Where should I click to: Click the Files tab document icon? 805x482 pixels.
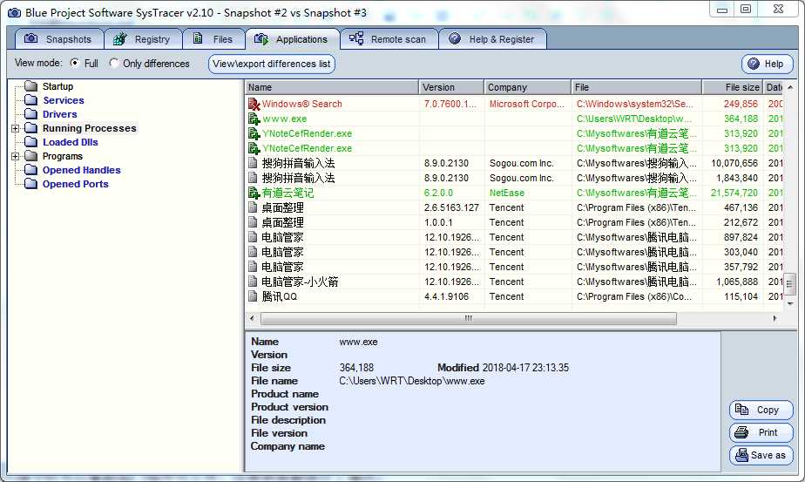point(198,38)
